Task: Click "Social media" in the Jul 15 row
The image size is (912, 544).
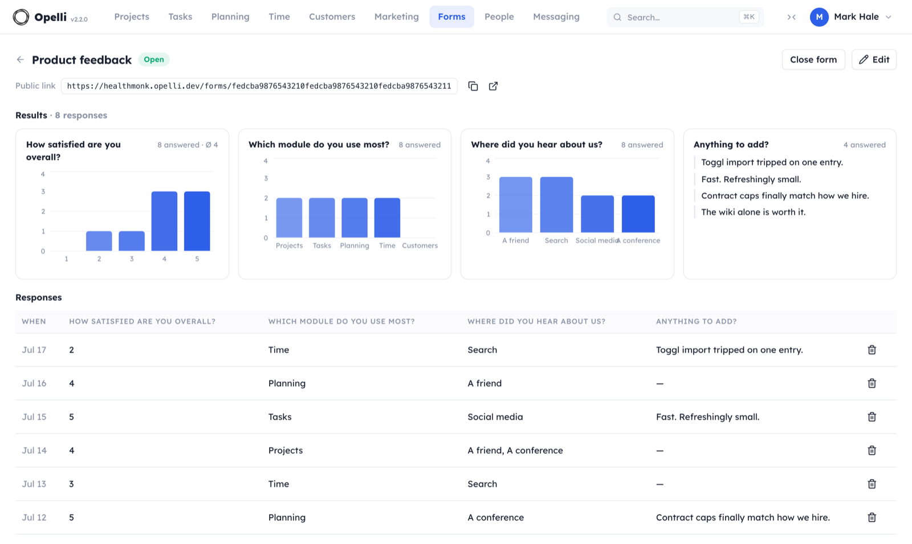Action: 495,417
